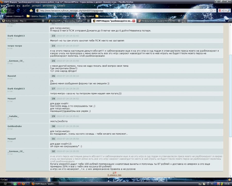Viewport: 232px width, 186px height.
Task: Open bookmark 'Главная страница Я...'
Action: coord(13,16)
